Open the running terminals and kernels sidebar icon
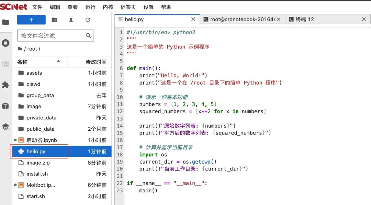This screenshot has height=205, width=371. pos(5,43)
